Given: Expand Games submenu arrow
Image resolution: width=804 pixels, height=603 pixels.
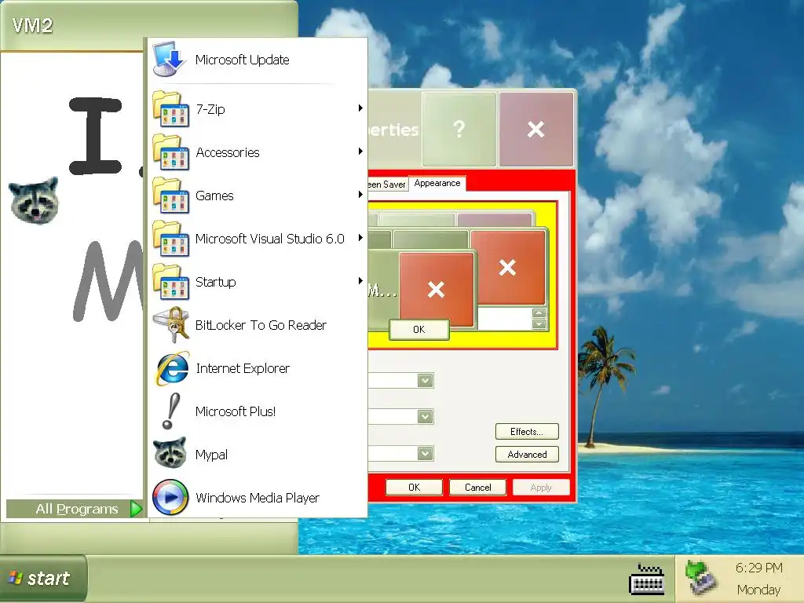Looking at the screenshot, I should point(360,195).
